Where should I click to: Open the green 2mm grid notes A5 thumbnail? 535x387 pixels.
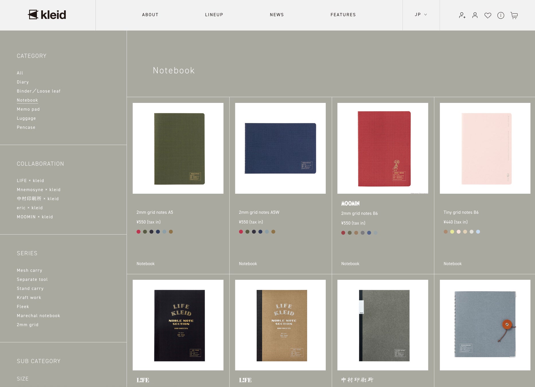click(178, 148)
